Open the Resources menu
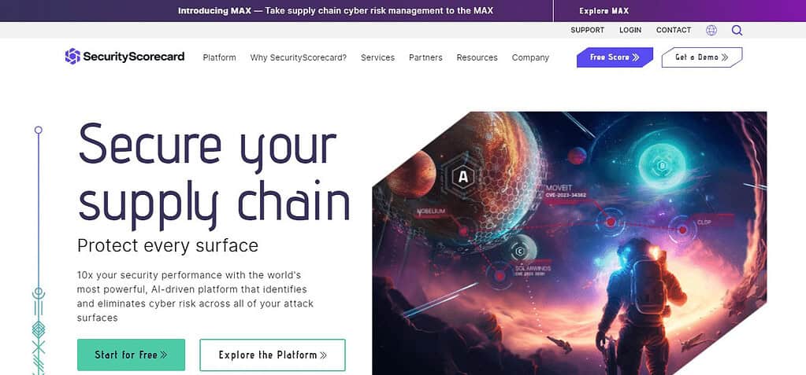The height and width of the screenshot is (375, 806). tap(477, 57)
